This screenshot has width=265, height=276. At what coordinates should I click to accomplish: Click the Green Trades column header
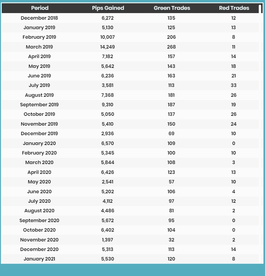[172, 8]
